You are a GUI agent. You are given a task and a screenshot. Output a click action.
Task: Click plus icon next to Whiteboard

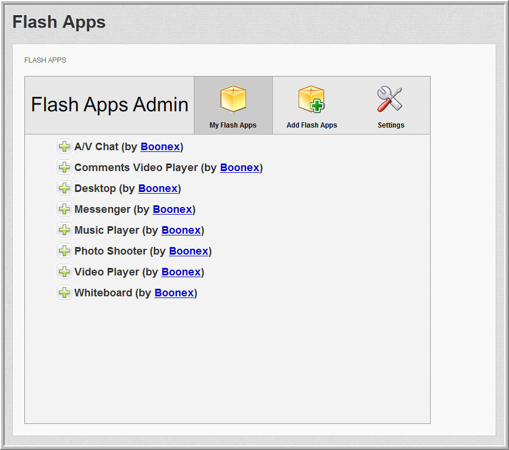64,293
